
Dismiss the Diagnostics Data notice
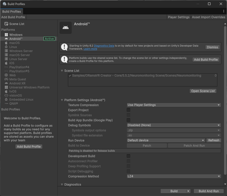212,47
